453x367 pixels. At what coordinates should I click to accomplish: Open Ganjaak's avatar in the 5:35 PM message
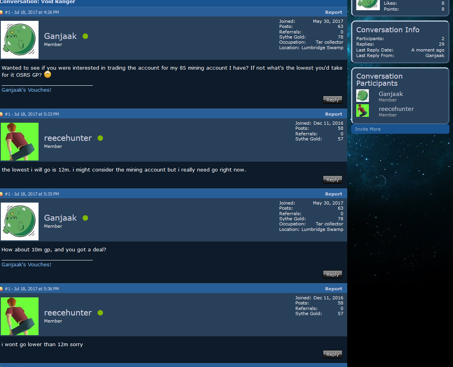pyautogui.click(x=20, y=221)
